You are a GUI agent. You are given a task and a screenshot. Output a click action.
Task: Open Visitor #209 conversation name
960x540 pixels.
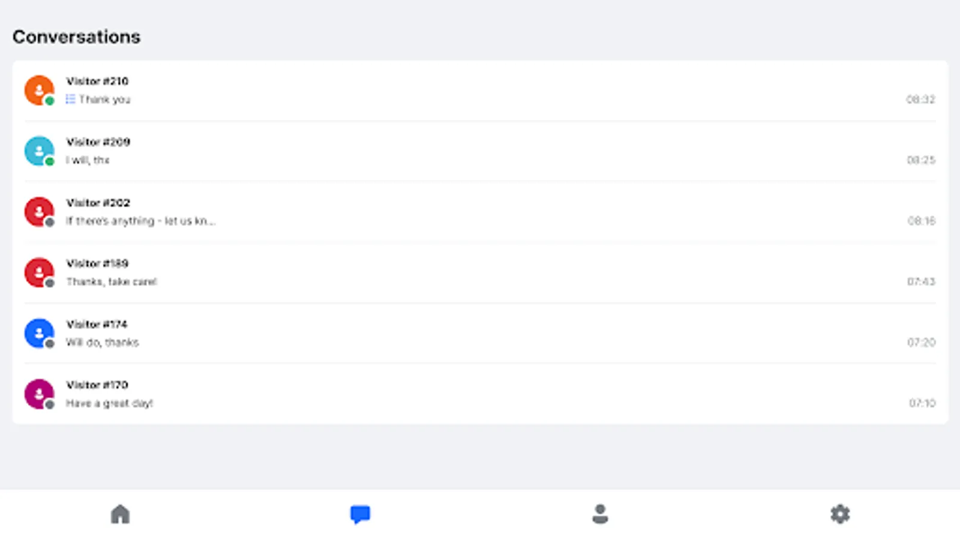(x=98, y=142)
